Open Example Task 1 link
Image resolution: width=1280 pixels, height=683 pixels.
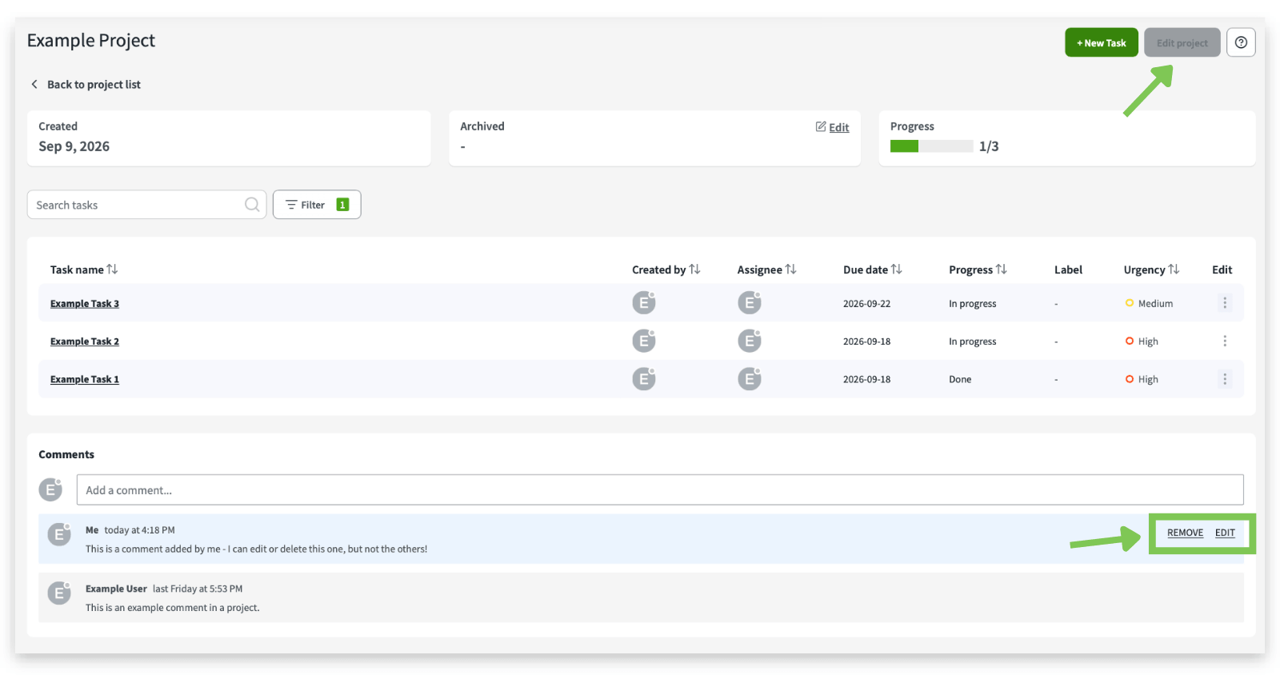pos(85,379)
